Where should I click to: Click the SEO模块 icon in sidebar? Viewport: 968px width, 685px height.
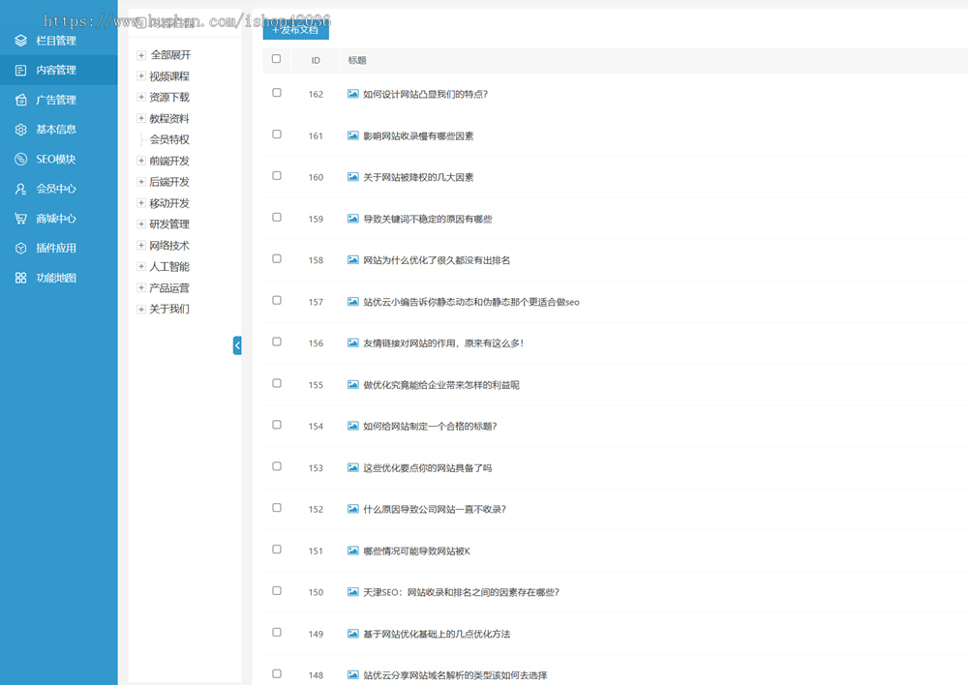(x=21, y=160)
